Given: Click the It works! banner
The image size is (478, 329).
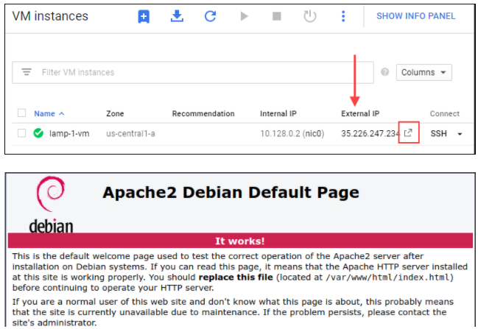Looking at the screenshot, I should click(240, 241).
